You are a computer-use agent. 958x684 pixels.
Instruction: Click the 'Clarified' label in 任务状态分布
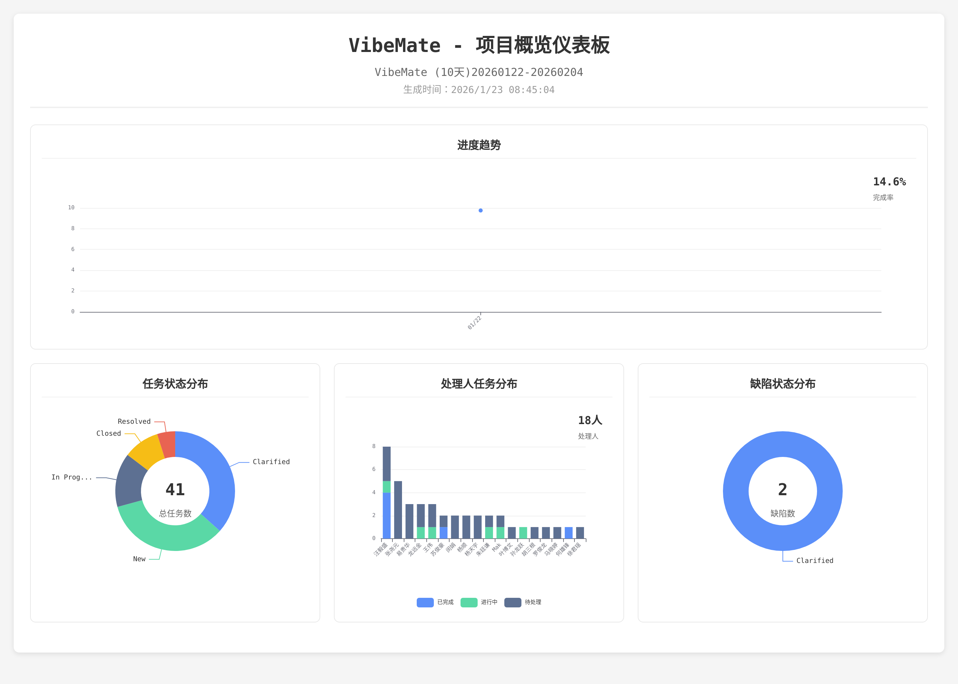[271, 462]
